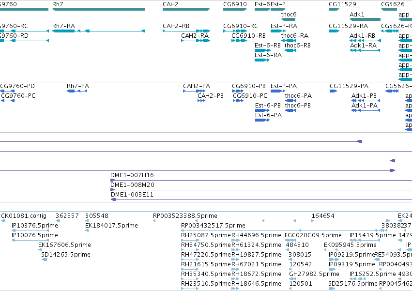Click the DME1-007H16 clone label
This screenshot has height=291, width=412.
point(132,175)
